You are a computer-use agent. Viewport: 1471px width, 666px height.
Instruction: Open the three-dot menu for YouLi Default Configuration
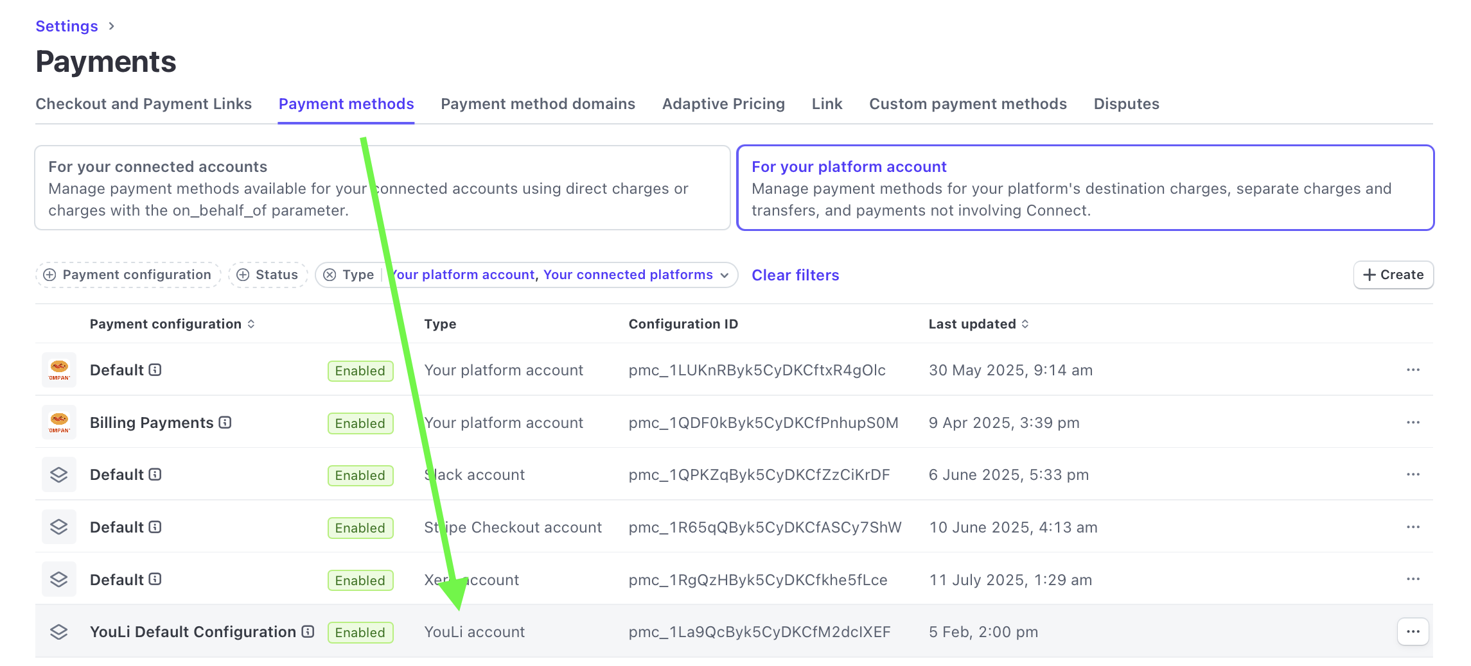click(x=1413, y=631)
